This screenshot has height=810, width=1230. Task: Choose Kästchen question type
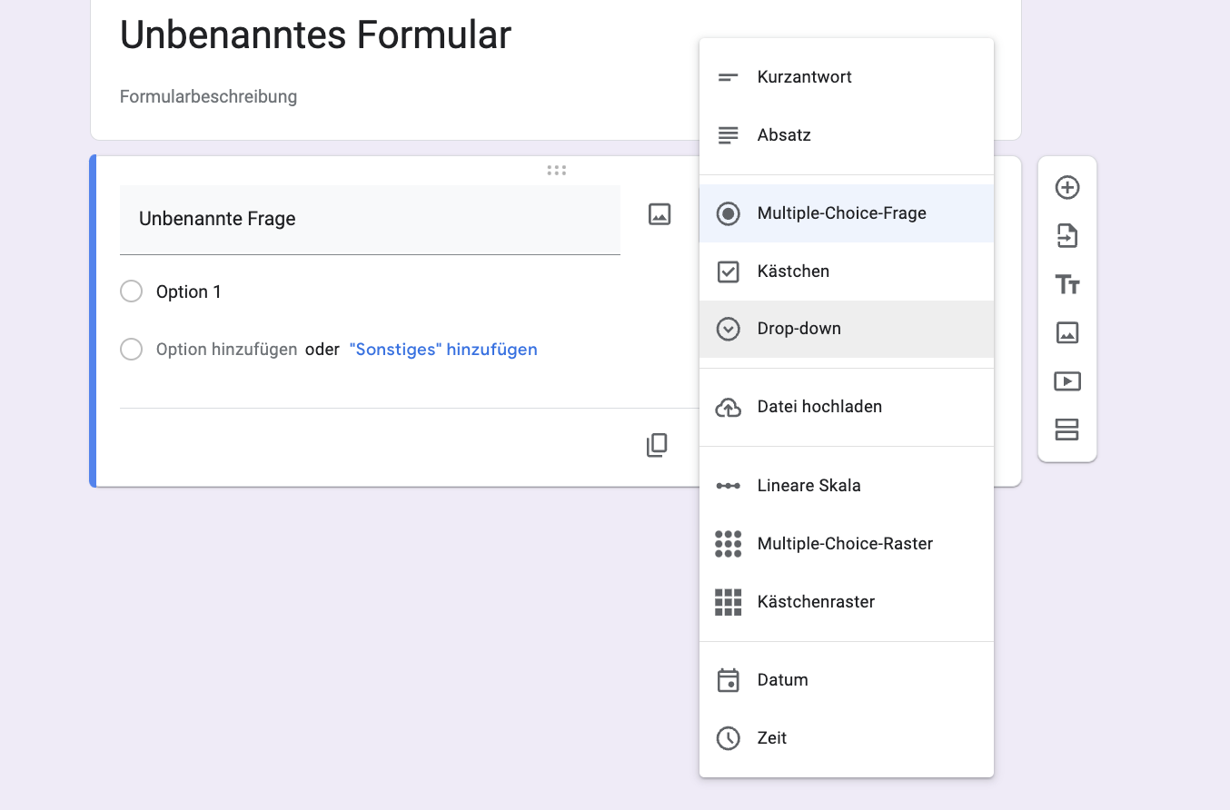(793, 272)
